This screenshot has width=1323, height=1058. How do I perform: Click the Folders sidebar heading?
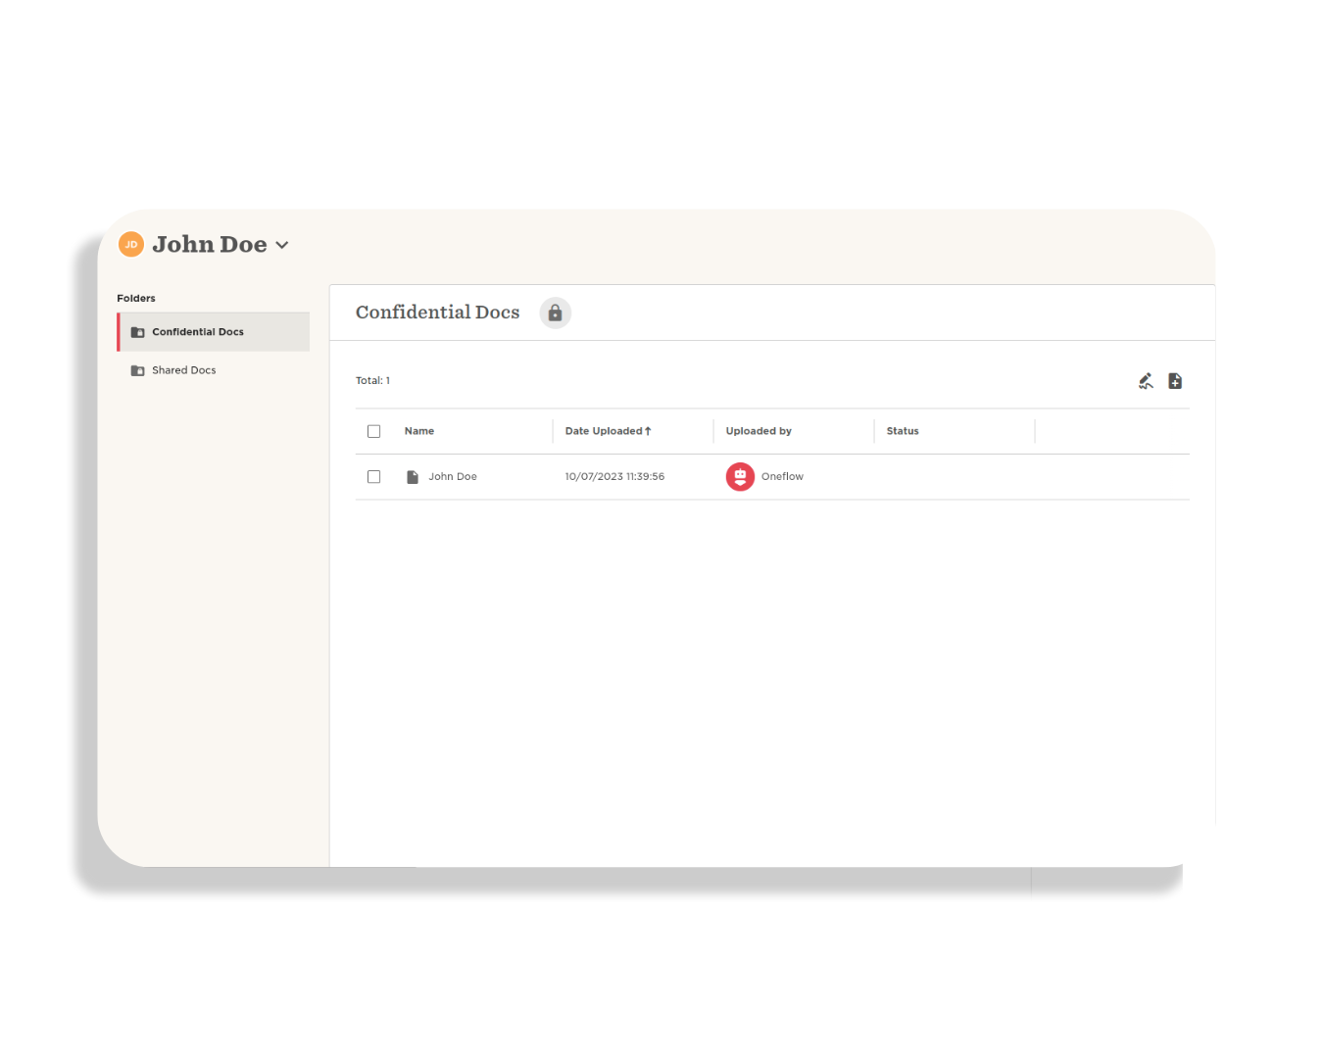tap(136, 298)
